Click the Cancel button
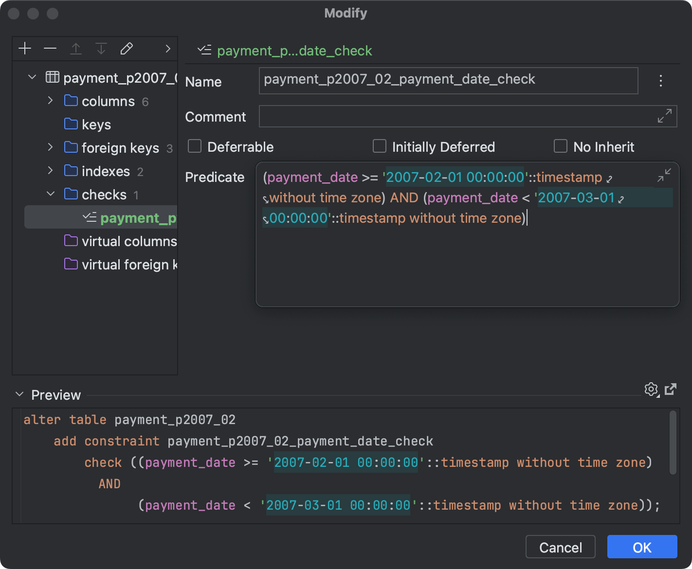The width and height of the screenshot is (692, 569). 560,547
